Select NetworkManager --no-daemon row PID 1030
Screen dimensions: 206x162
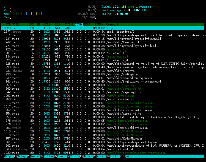click(x=102, y=153)
